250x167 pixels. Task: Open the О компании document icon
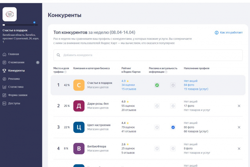[x=4, y=63]
